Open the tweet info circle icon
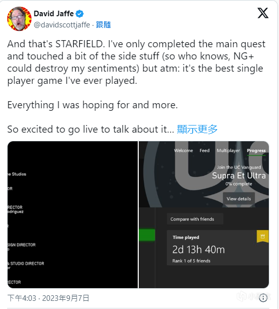 tap(263, 298)
